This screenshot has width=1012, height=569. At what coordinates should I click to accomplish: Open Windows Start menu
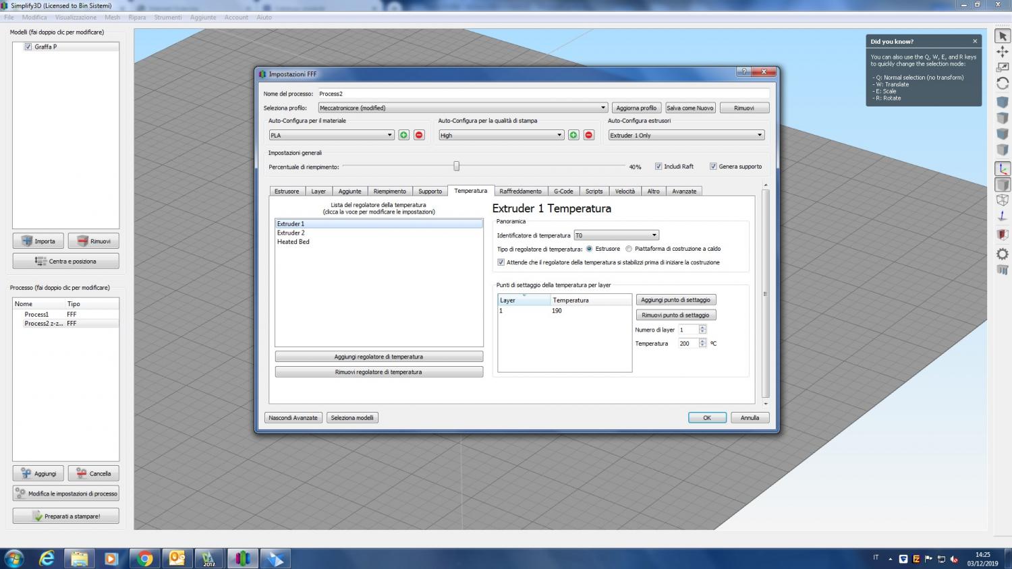click(13, 558)
